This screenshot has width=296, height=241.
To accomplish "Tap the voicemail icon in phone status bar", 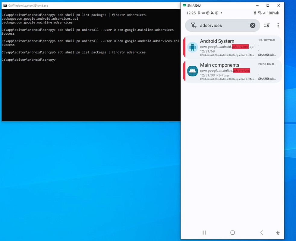I will pyautogui.click(x=203, y=13).
